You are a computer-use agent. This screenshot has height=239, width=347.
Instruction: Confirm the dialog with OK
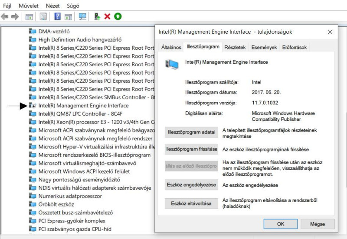pyautogui.click(x=280, y=224)
